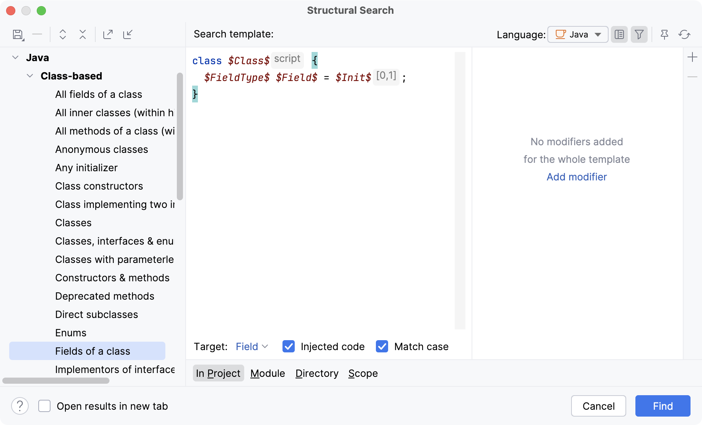Open help via the question mark icon

click(20, 406)
